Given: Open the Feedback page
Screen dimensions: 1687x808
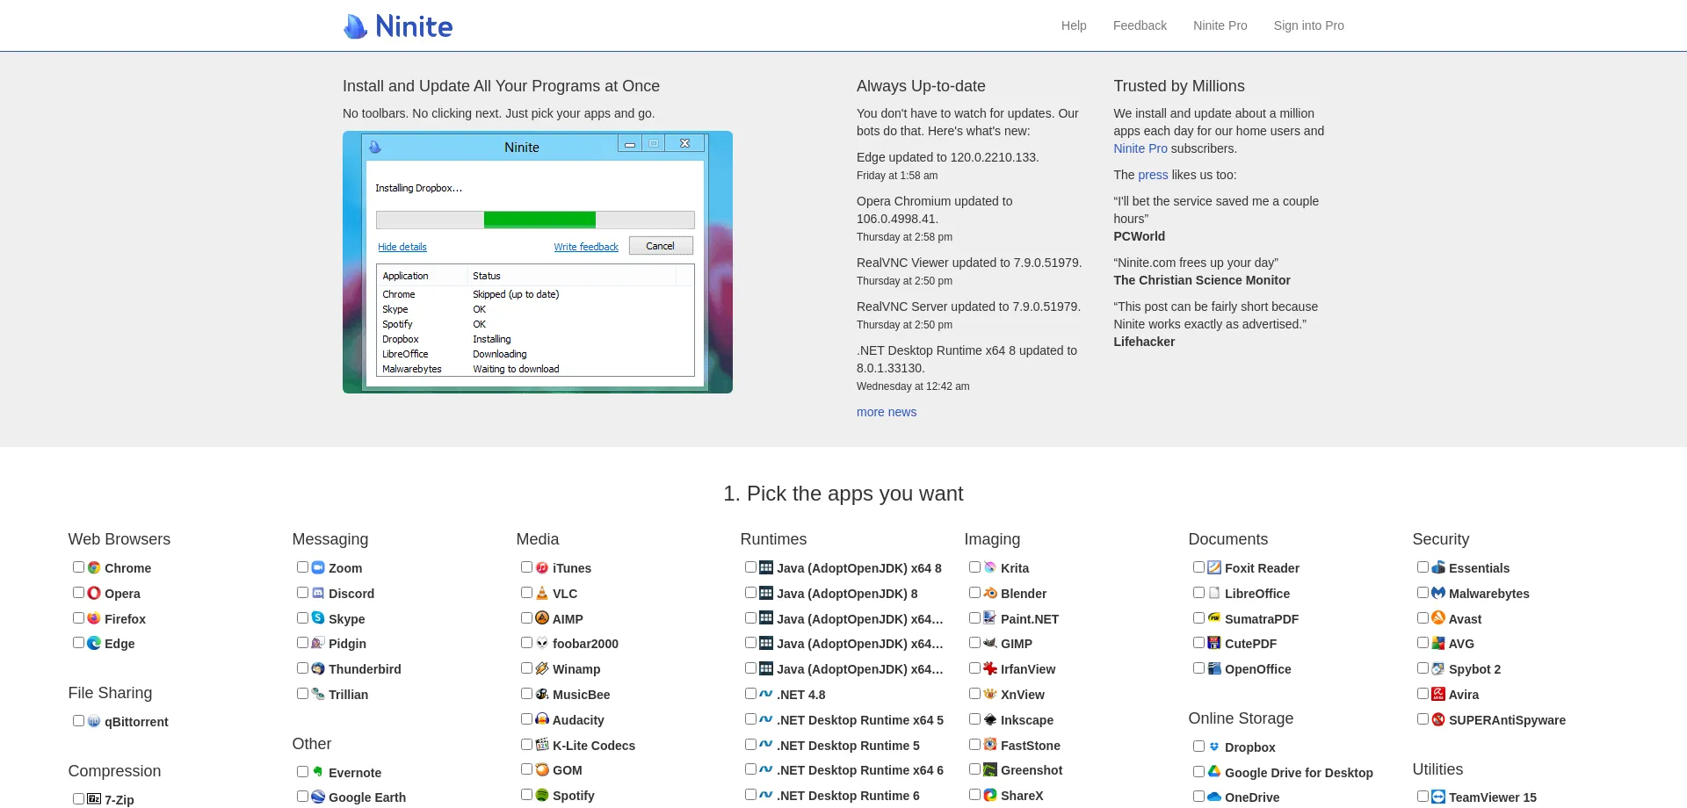Looking at the screenshot, I should [1140, 25].
